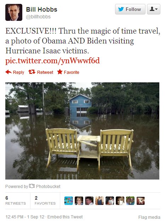Click the Bill Hobbs display name
The image size is (165, 223).
coord(41,10)
